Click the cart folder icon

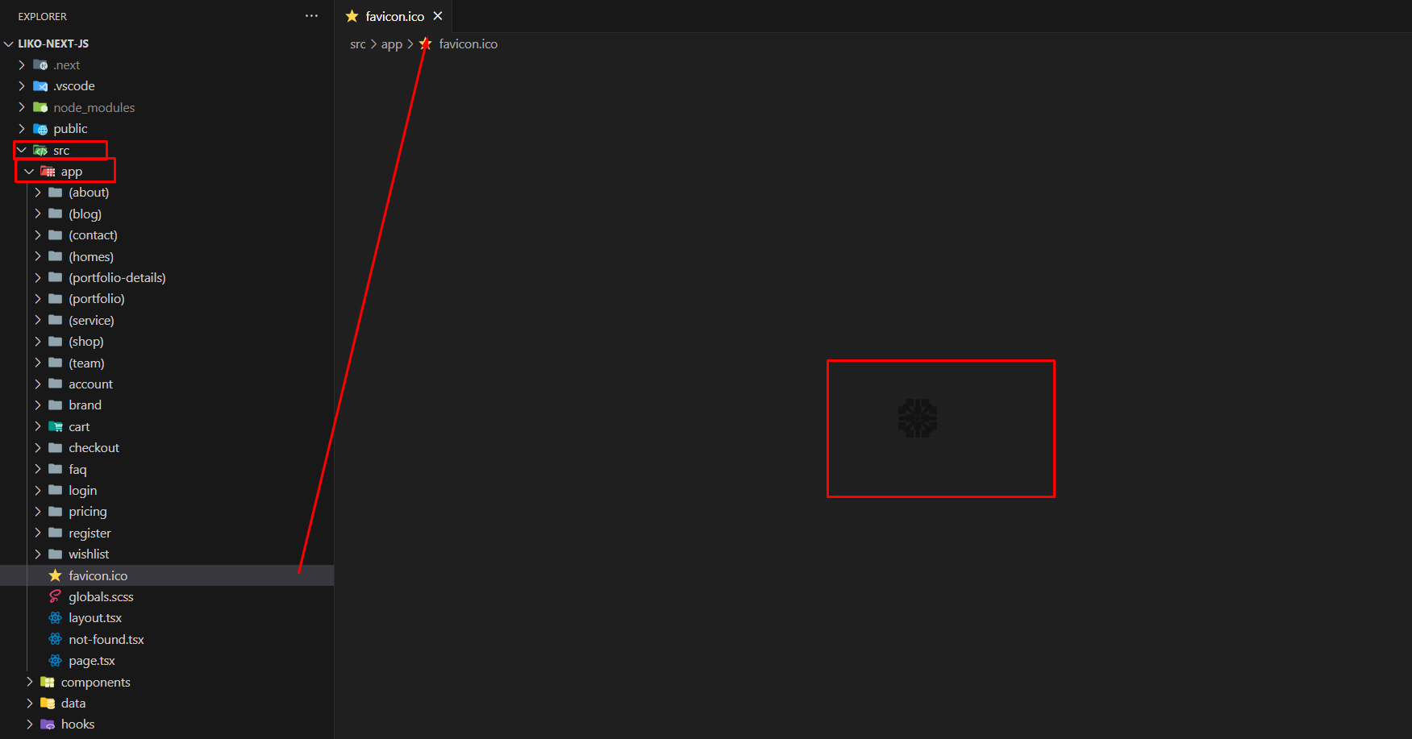pyautogui.click(x=55, y=426)
